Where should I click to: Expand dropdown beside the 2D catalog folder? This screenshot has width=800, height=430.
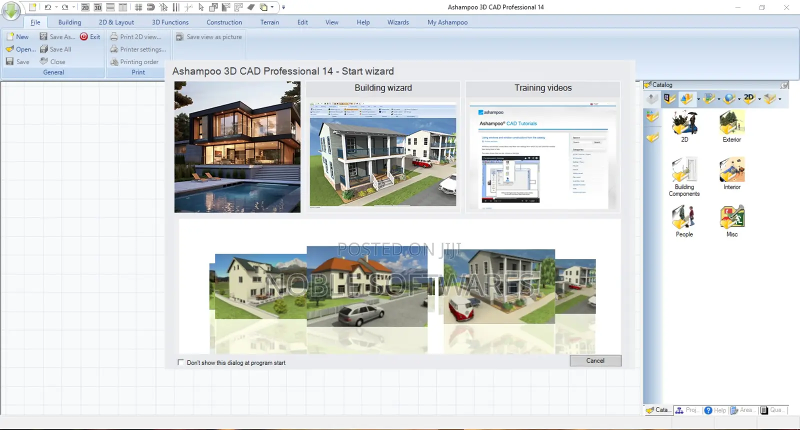tap(759, 99)
